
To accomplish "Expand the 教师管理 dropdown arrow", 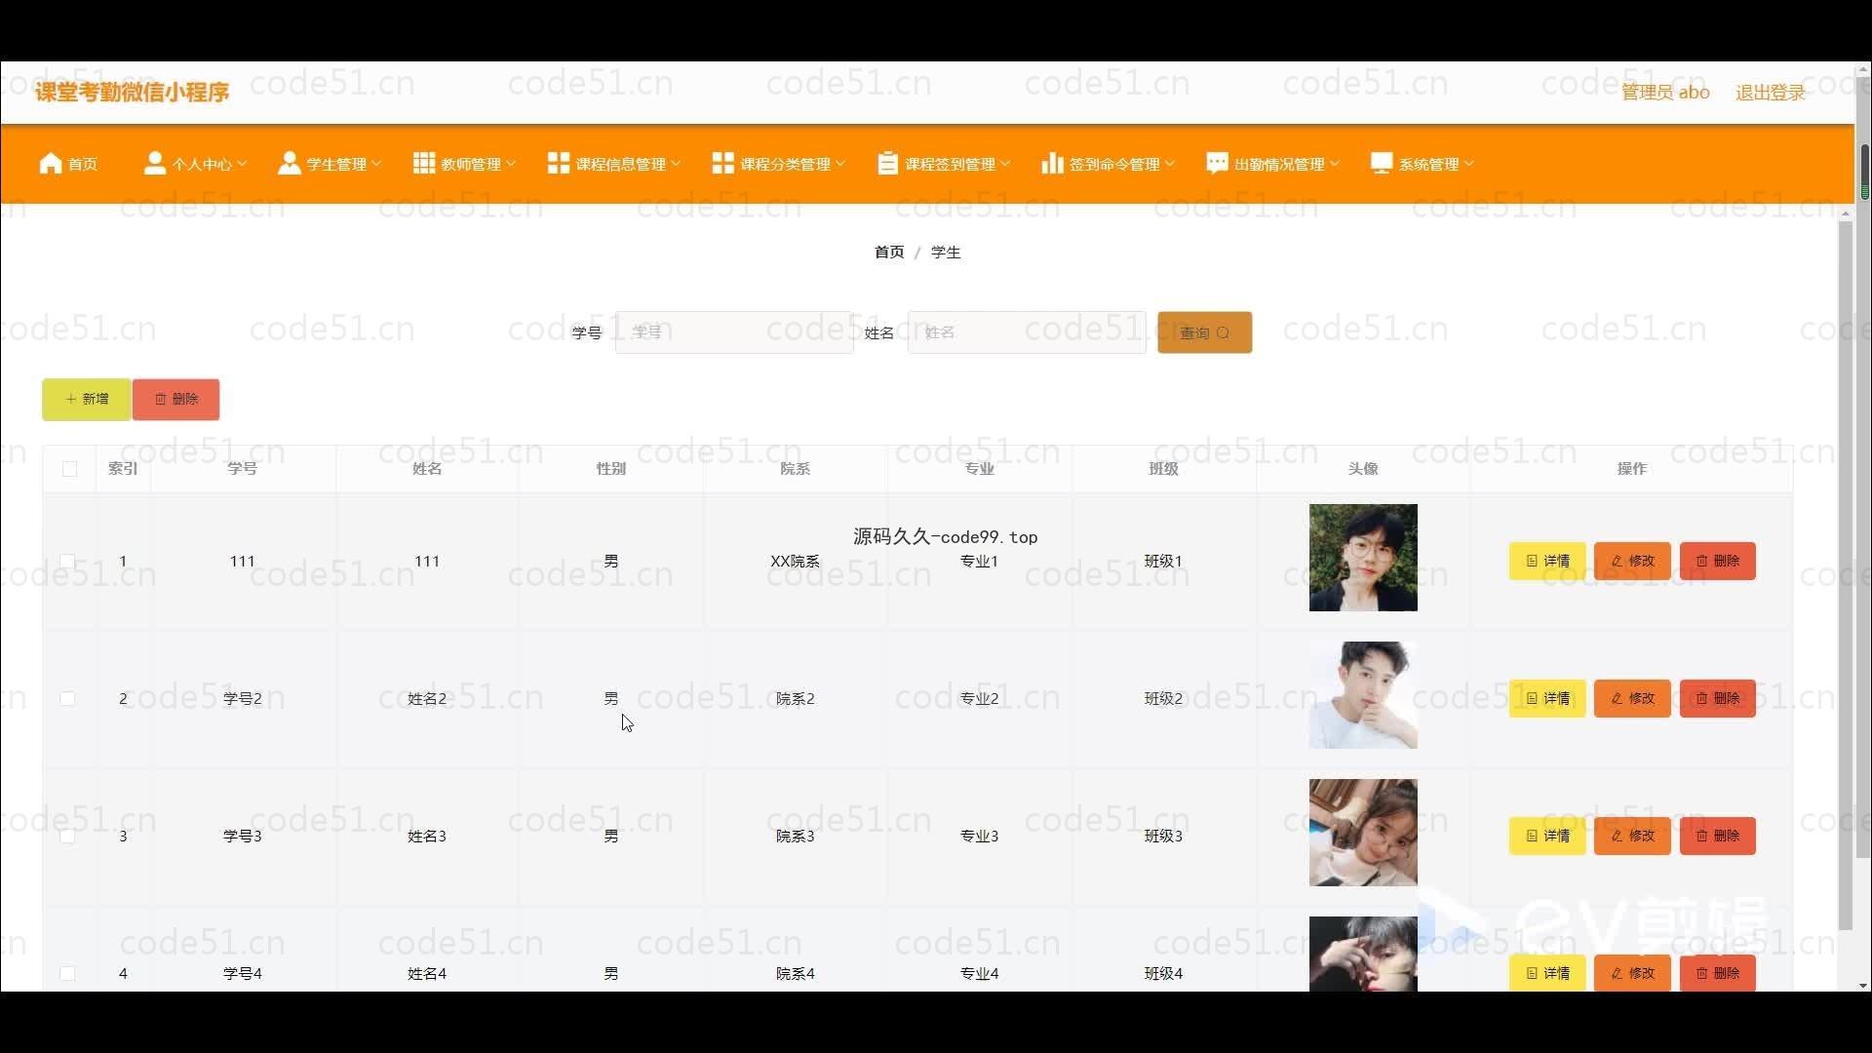I will click(x=511, y=164).
